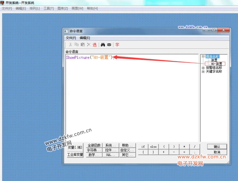Collapse the 画面名称 tree node
The width and height of the screenshot is (238, 181).
pyautogui.click(x=203, y=57)
